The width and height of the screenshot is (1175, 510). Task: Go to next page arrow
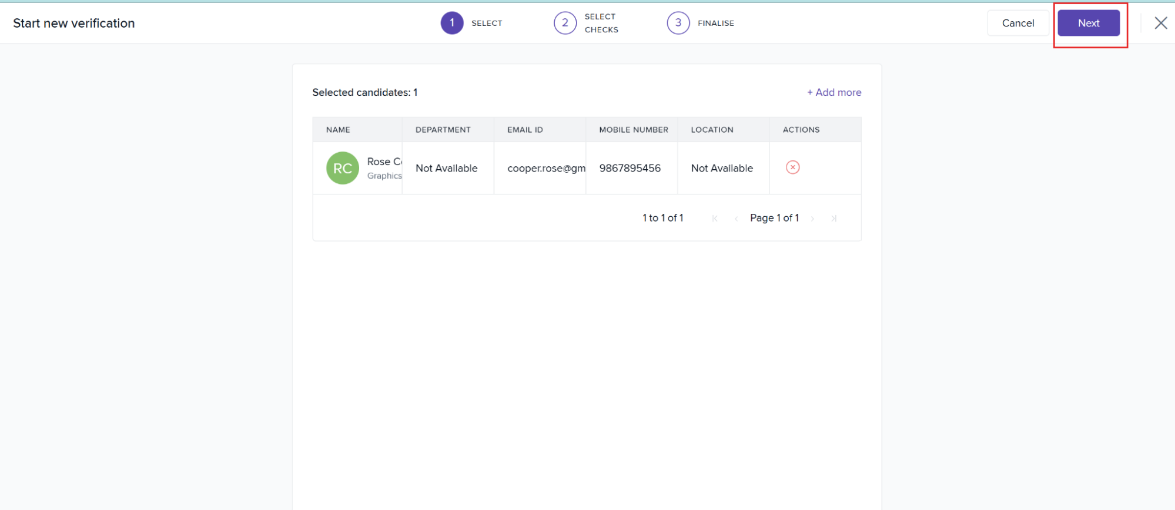[x=812, y=219]
